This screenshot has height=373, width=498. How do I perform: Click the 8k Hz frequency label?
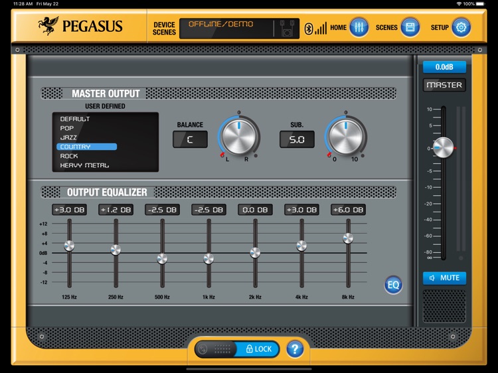(x=348, y=297)
